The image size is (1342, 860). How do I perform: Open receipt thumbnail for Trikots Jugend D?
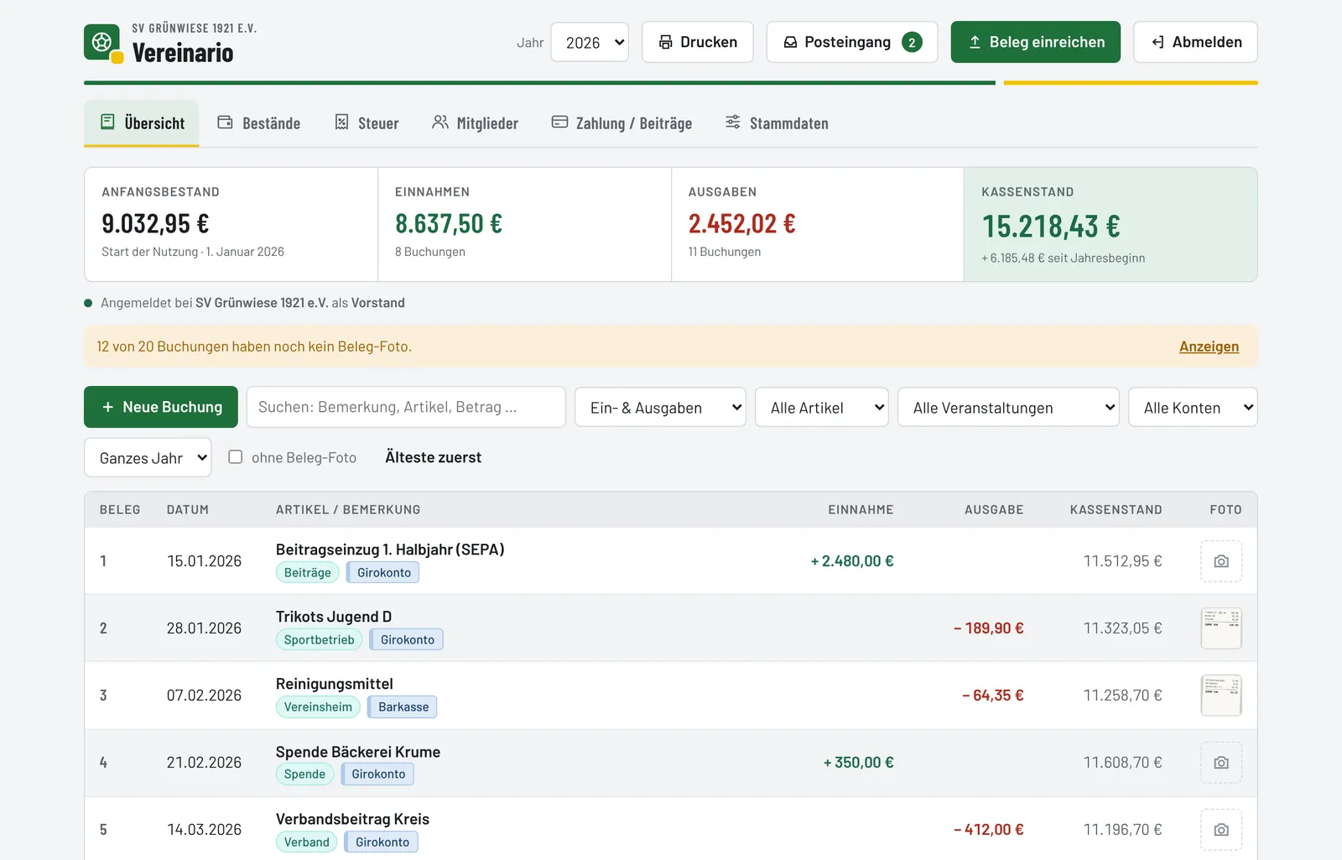1221,628
